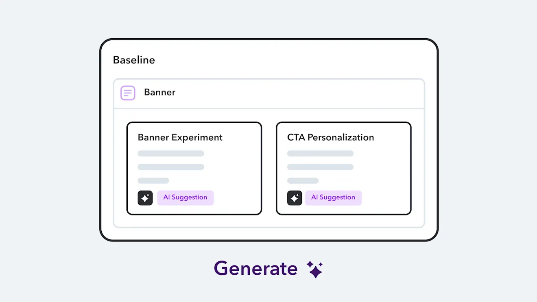Click second placeholder line in Banner Experiment
The image size is (537, 302).
click(x=171, y=167)
